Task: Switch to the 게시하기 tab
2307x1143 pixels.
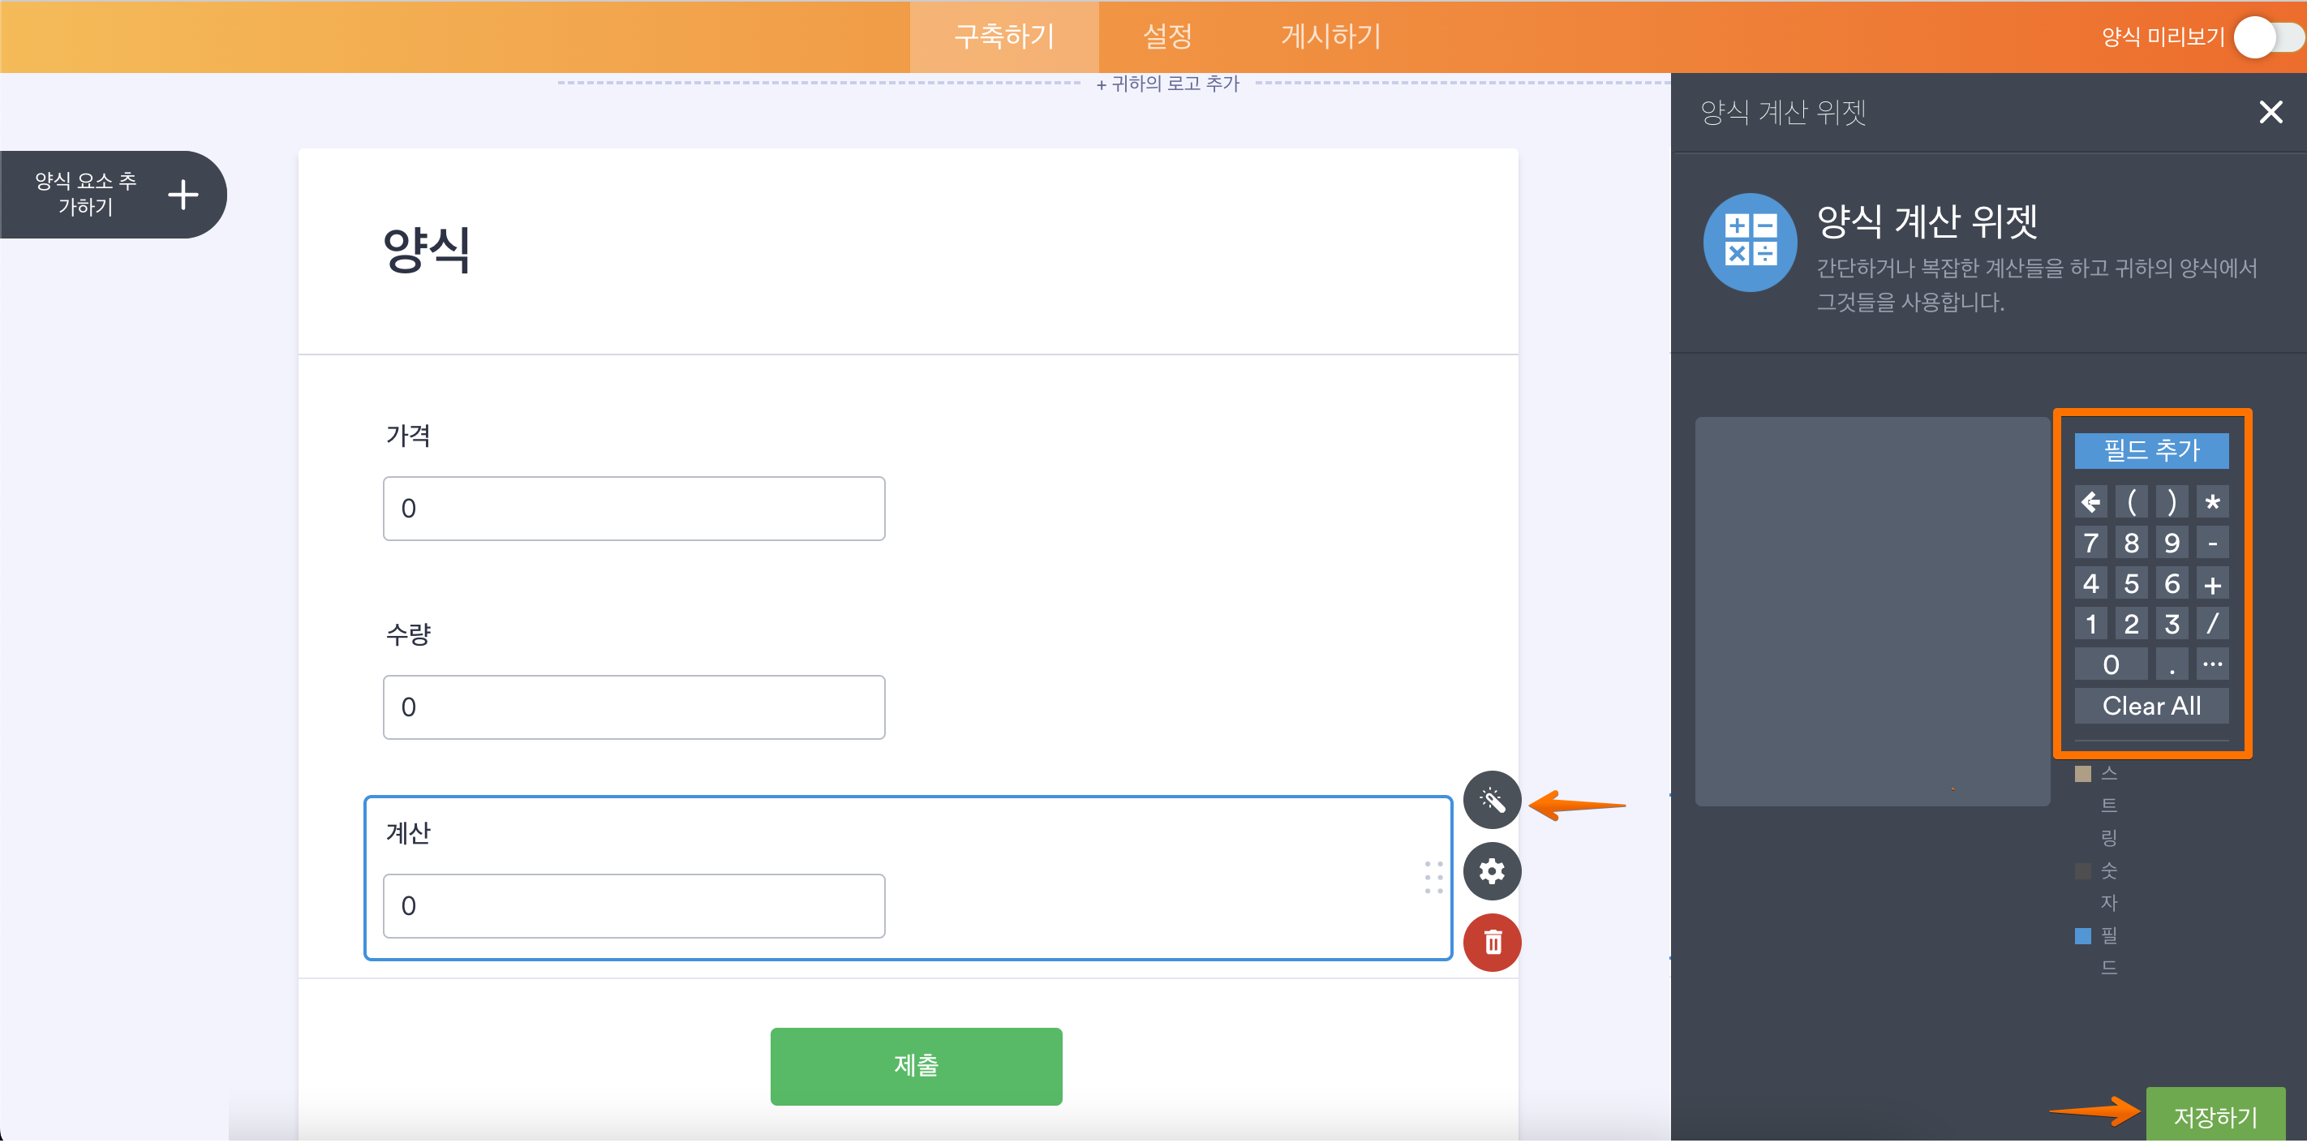Action: [1330, 36]
